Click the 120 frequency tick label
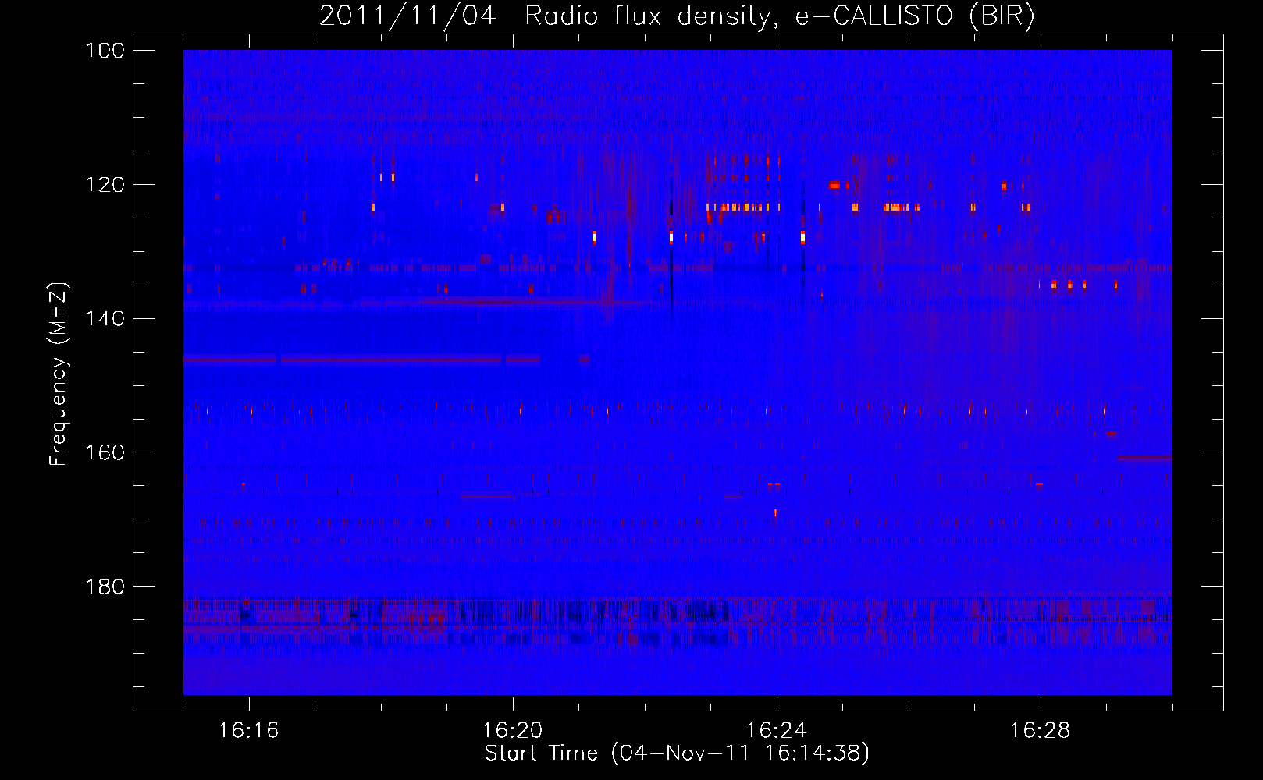The image size is (1263, 780). (104, 184)
